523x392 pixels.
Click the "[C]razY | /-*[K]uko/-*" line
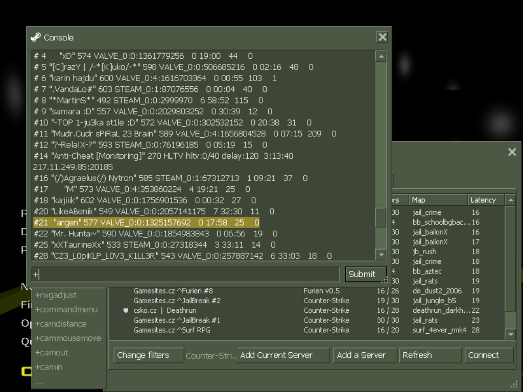click(x=174, y=67)
